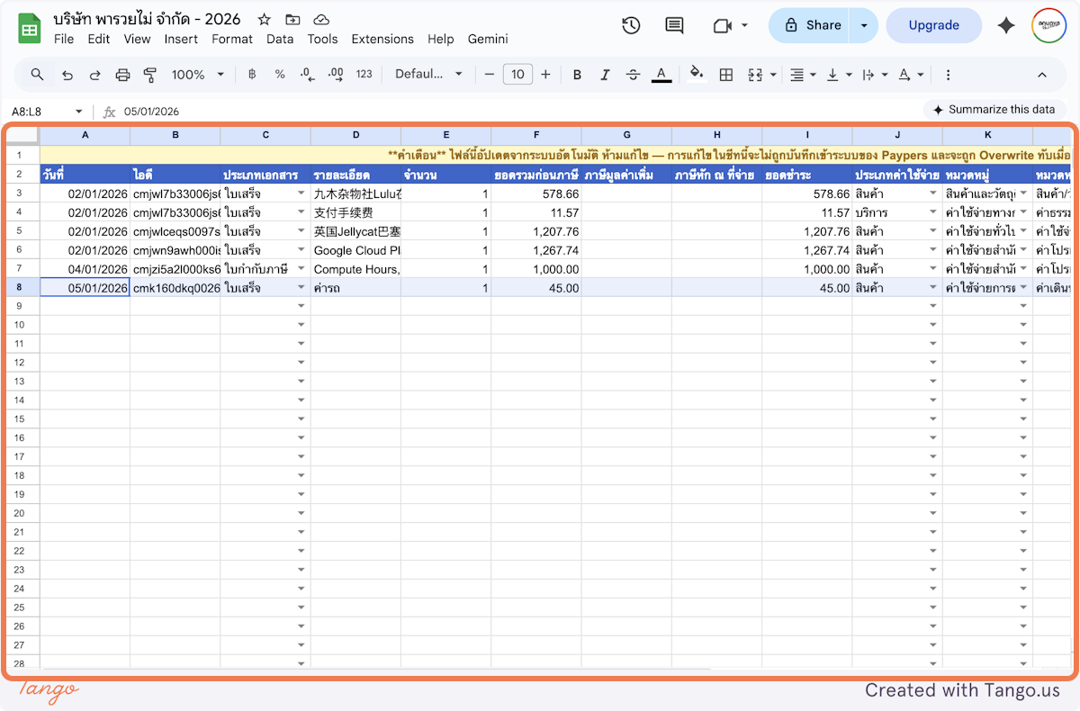This screenshot has height=711, width=1080.
Task: Expand the merge cells dropdown arrow
Action: point(773,75)
